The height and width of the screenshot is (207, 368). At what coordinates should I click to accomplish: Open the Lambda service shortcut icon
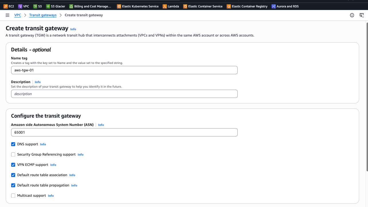pos(165,6)
